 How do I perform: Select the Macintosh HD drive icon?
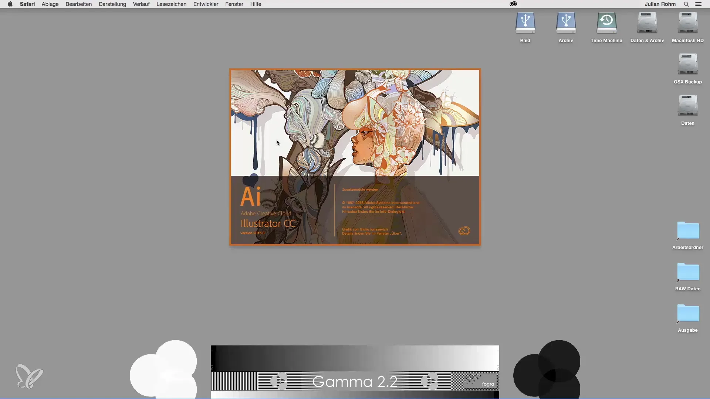click(x=688, y=23)
